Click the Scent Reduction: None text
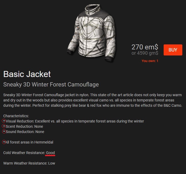This screenshot has height=174, width=186. (24, 126)
